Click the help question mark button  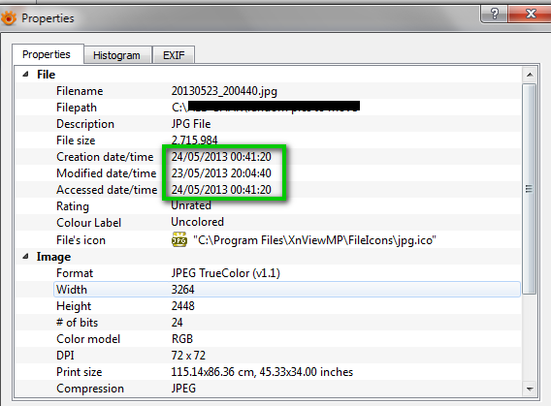[495, 14]
